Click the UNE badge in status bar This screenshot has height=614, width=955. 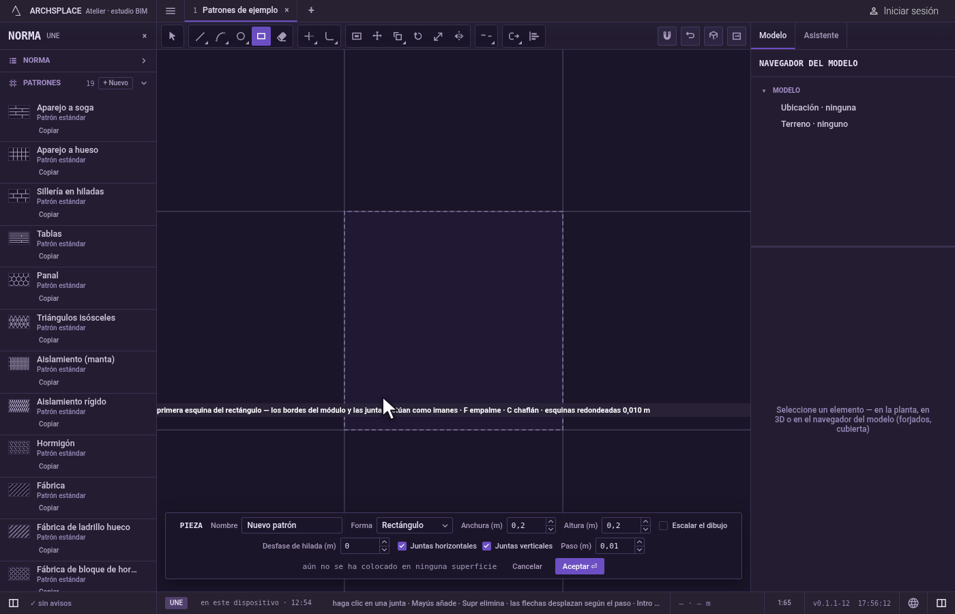(x=176, y=603)
